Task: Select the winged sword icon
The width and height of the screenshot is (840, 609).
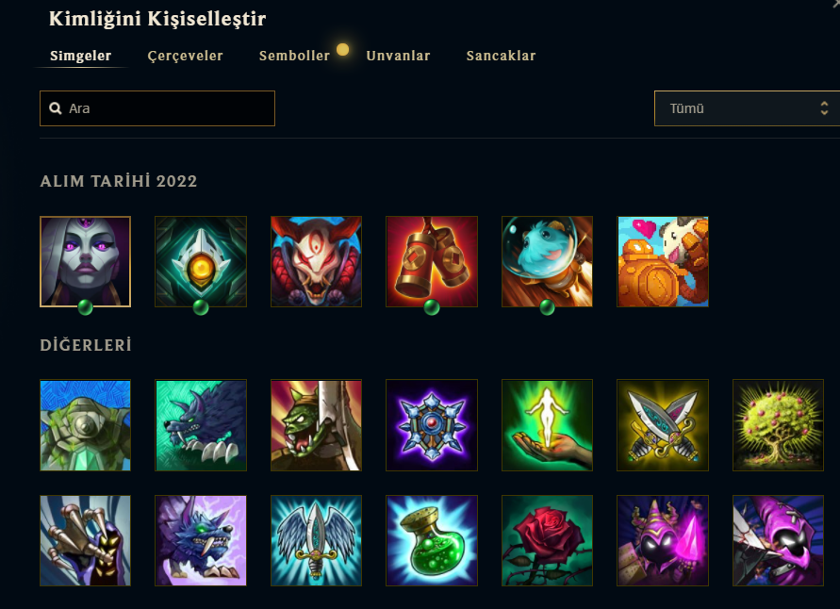Action: click(316, 540)
